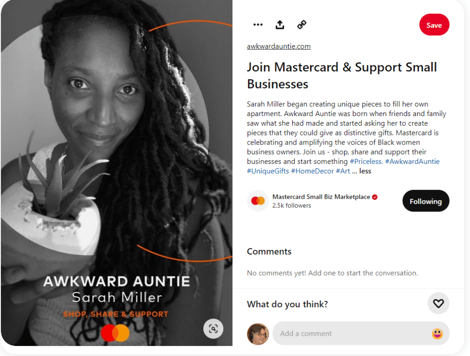The height and width of the screenshot is (356, 470).
Task: Toggle the Following button for Mastercard
Action: point(425,201)
